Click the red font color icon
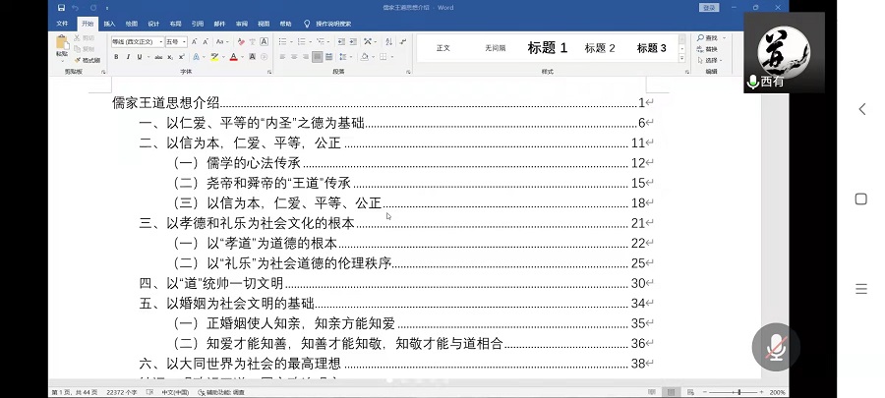Viewport: 885px width, 398px height. [x=233, y=57]
